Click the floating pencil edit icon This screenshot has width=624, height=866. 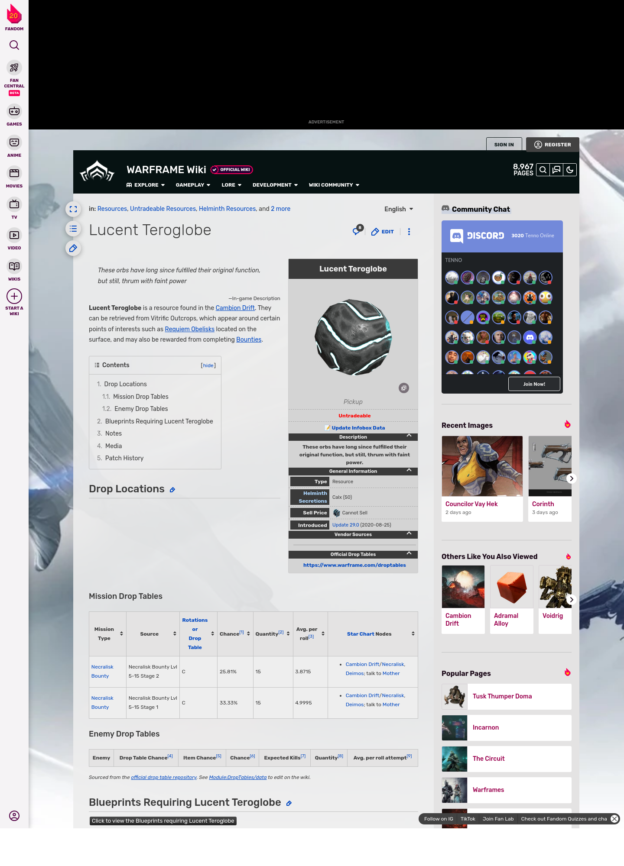(x=73, y=248)
